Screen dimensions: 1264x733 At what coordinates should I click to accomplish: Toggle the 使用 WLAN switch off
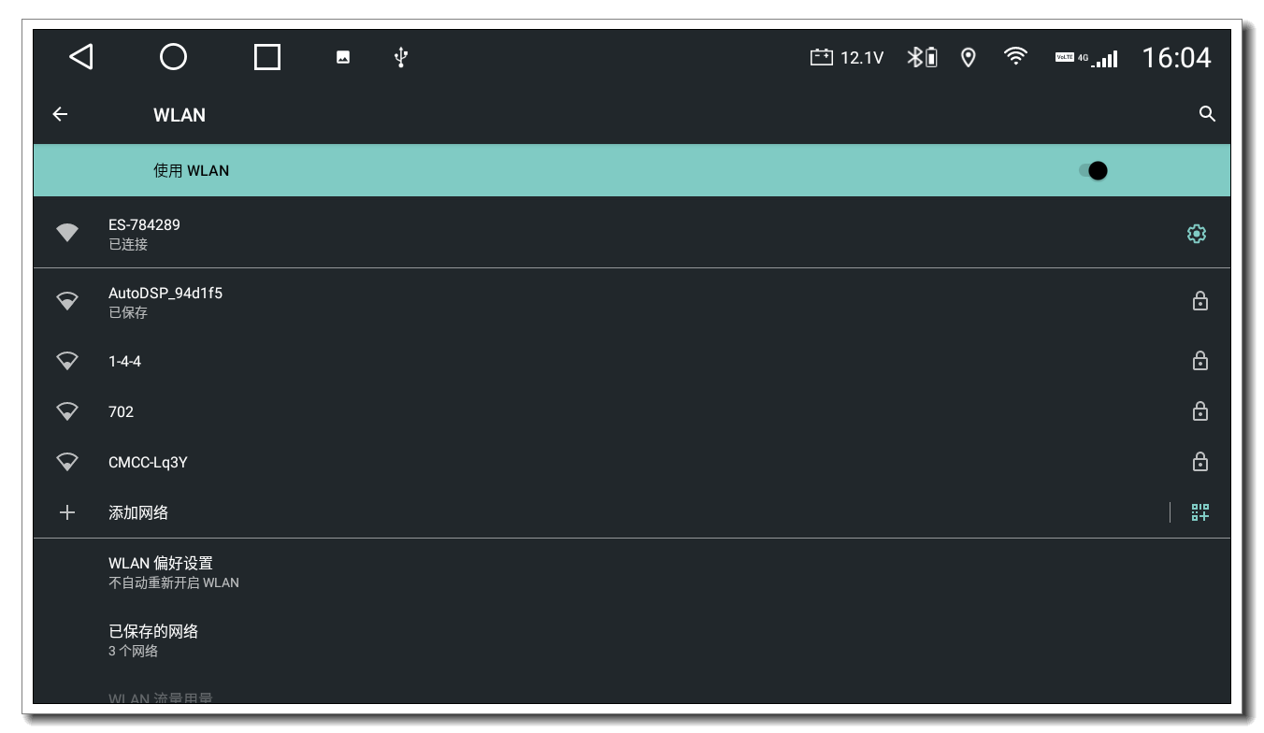coord(1093,170)
